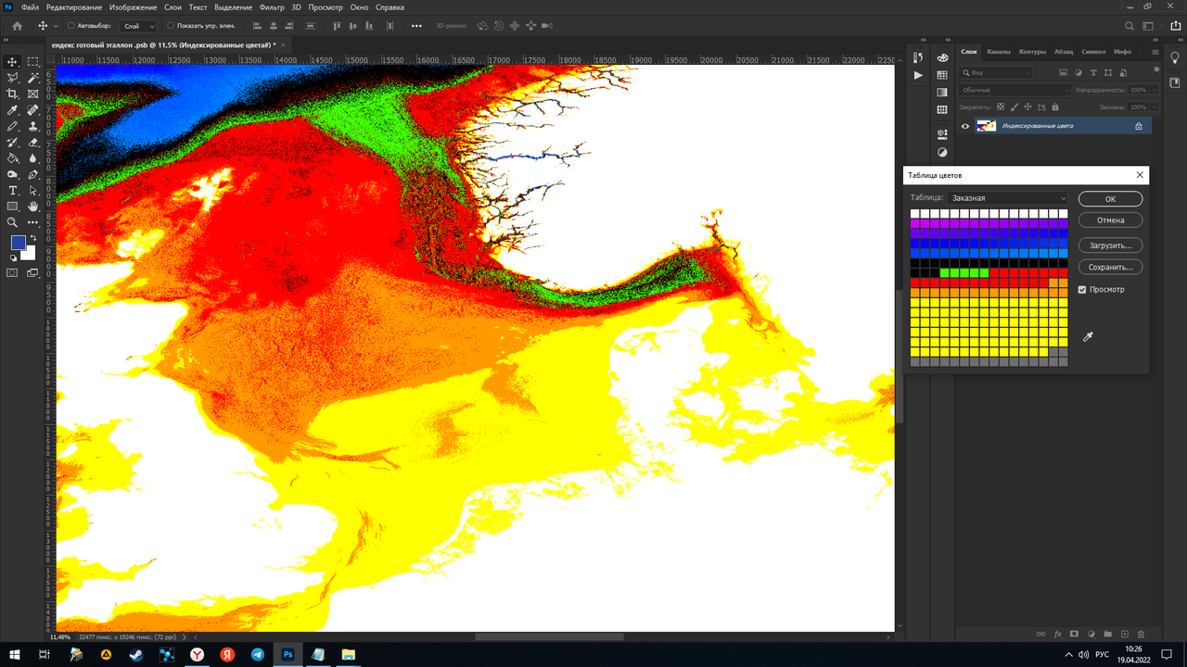Viewport: 1187px width, 667px height.
Task: Select the Eraser tool
Action: (x=33, y=142)
